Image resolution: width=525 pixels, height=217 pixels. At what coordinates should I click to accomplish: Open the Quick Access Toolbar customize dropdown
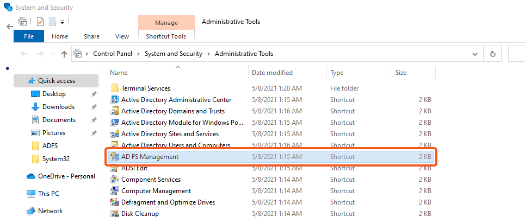click(x=63, y=22)
